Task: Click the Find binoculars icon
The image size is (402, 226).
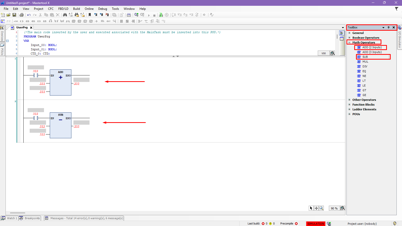Action: coord(65,15)
